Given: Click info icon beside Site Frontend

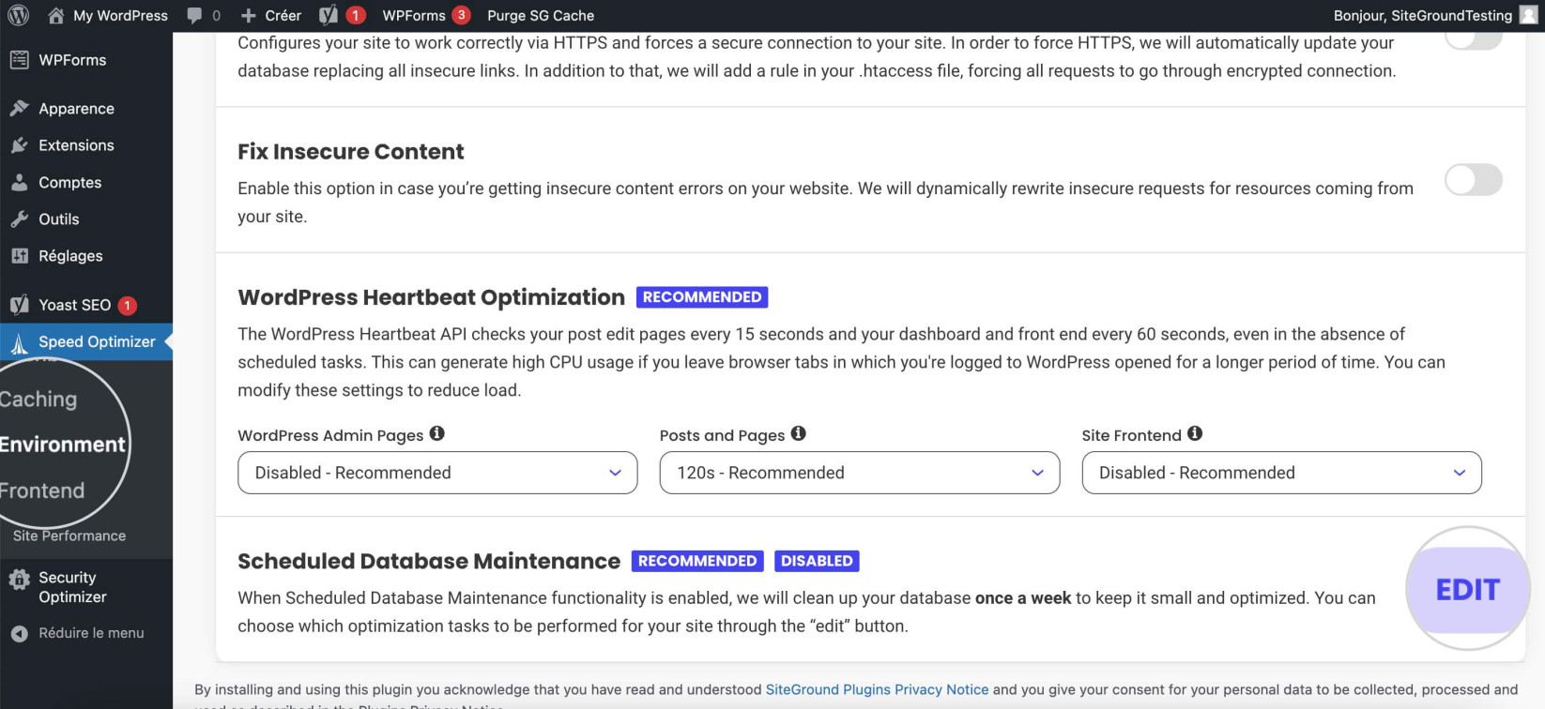Looking at the screenshot, I should (x=1195, y=433).
